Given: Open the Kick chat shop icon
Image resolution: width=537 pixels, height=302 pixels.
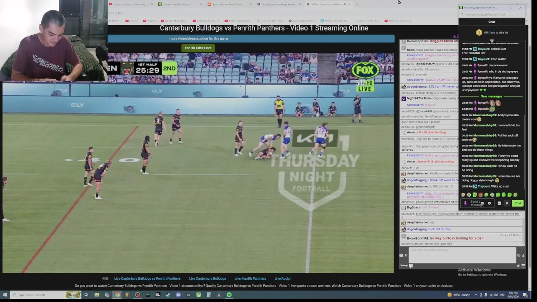Looking at the screenshot, I should [499, 203].
